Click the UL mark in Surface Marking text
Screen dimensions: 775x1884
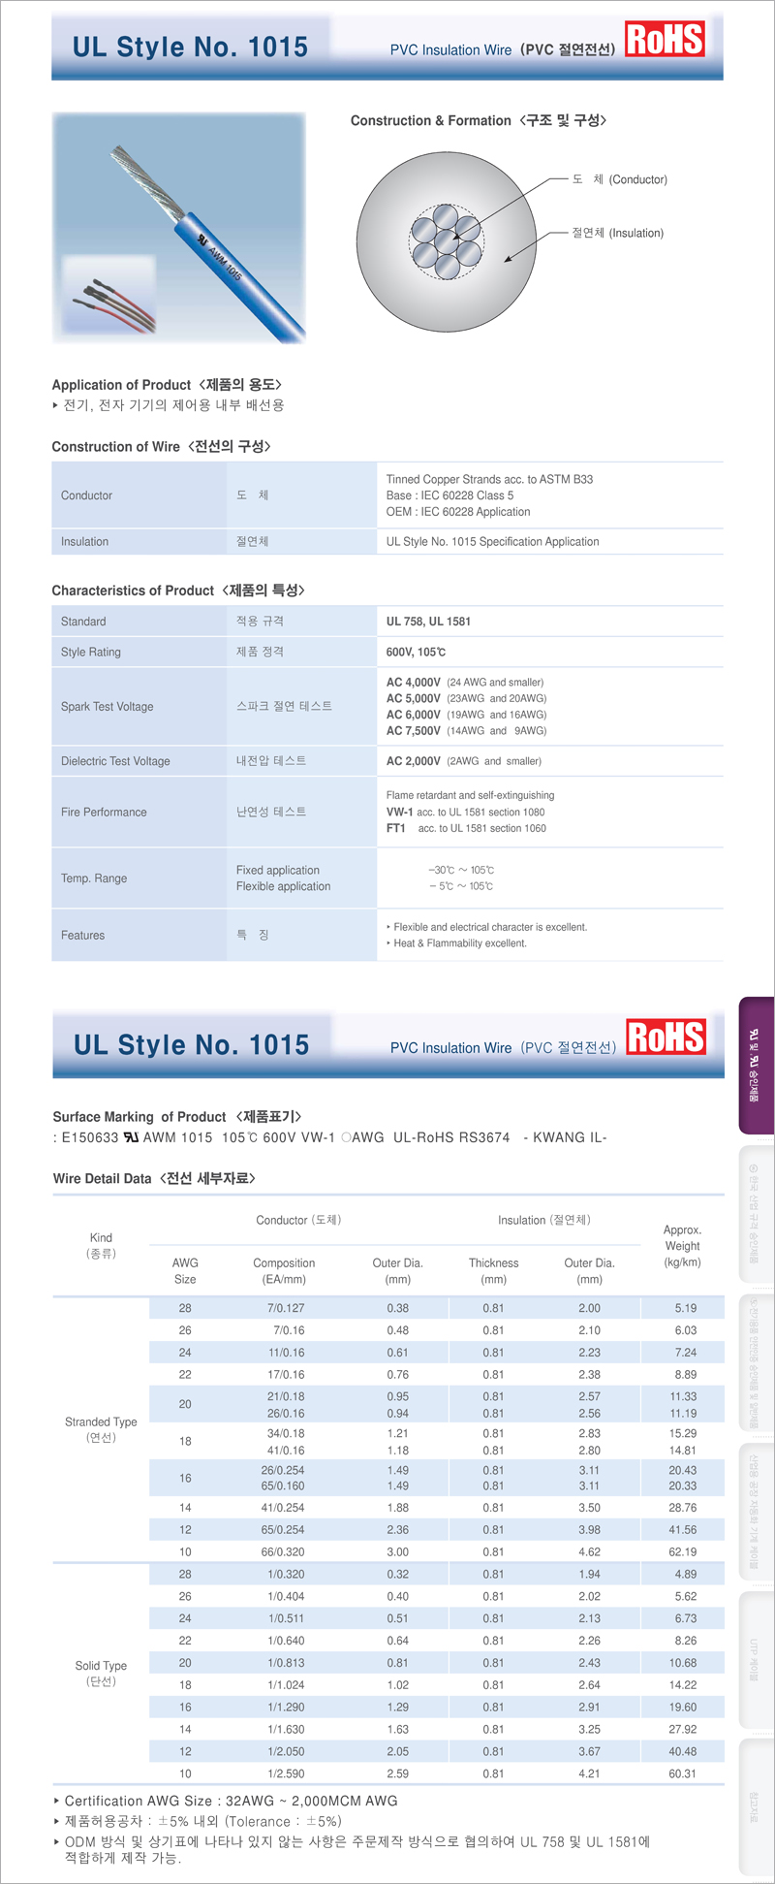[131, 1137]
